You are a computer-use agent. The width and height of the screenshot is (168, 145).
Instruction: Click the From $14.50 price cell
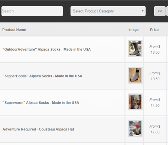coord(155,103)
